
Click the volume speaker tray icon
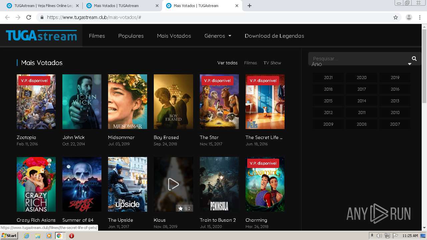coord(379,236)
